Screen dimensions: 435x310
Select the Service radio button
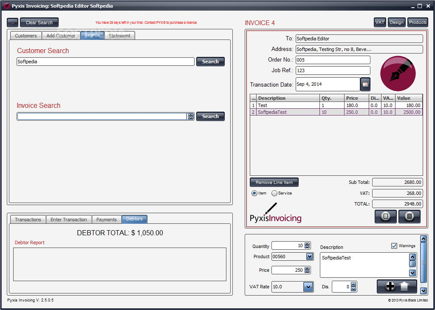[x=274, y=193]
